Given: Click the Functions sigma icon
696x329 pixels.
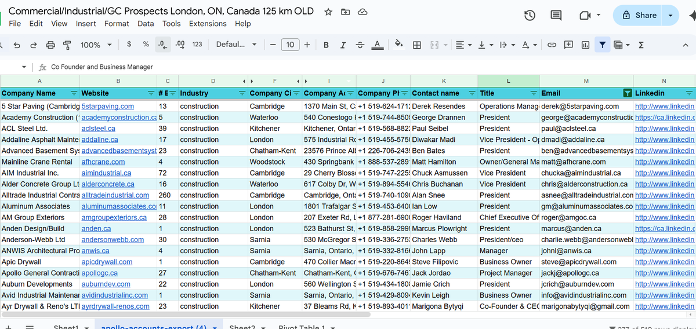Looking at the screenshot, I should coord(641,45).
